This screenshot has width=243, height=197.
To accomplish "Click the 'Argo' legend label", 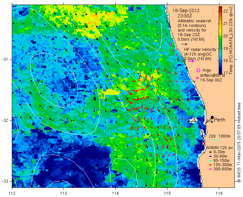I will pyautogui.click(x=207, y=70).
